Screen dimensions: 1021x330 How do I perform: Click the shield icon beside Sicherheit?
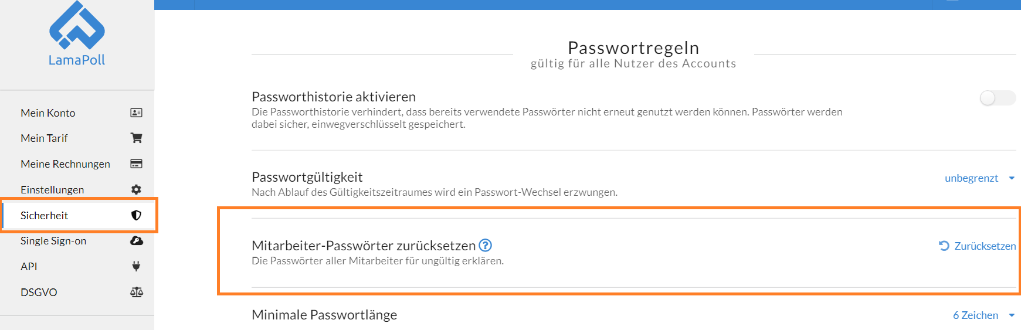[136, 215]
